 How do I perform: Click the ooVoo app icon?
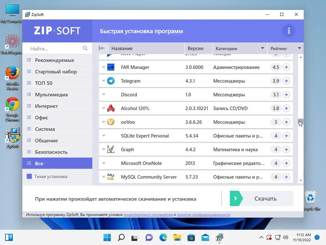(x=110, y=122)
